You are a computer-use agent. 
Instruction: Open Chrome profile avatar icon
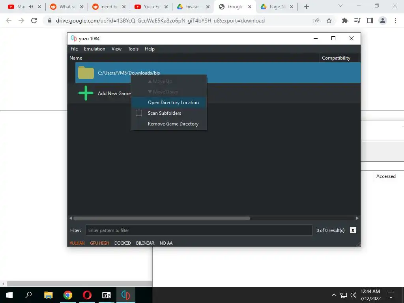383,21
